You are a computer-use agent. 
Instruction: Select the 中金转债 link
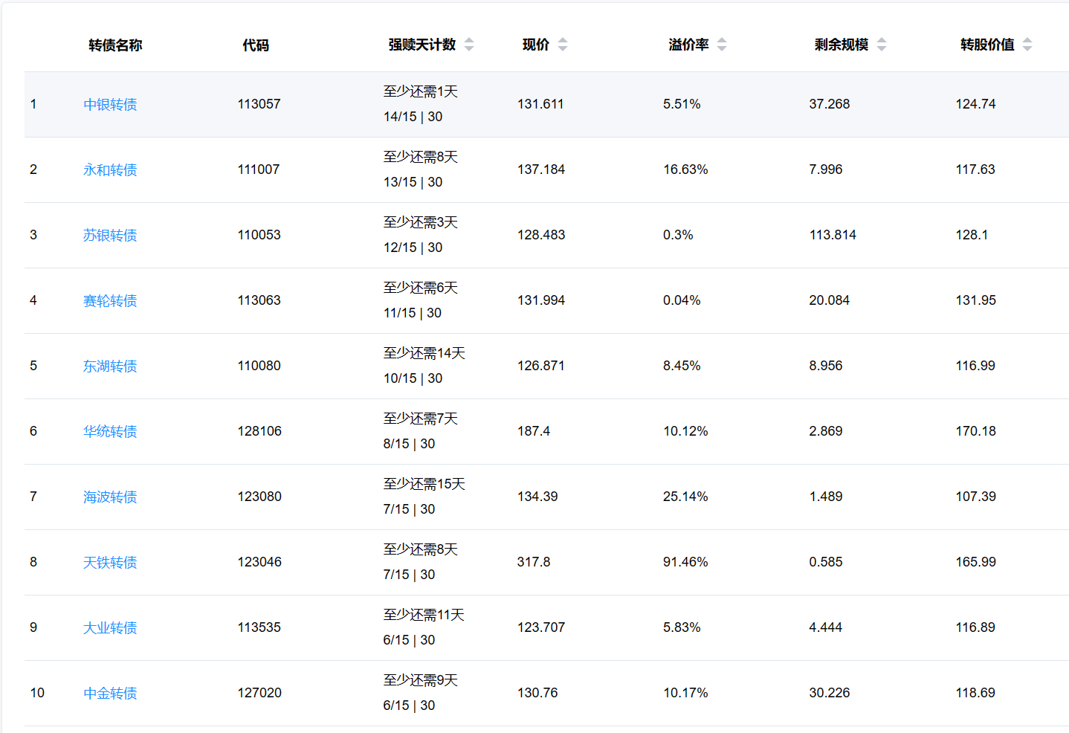tap(110, 694)
